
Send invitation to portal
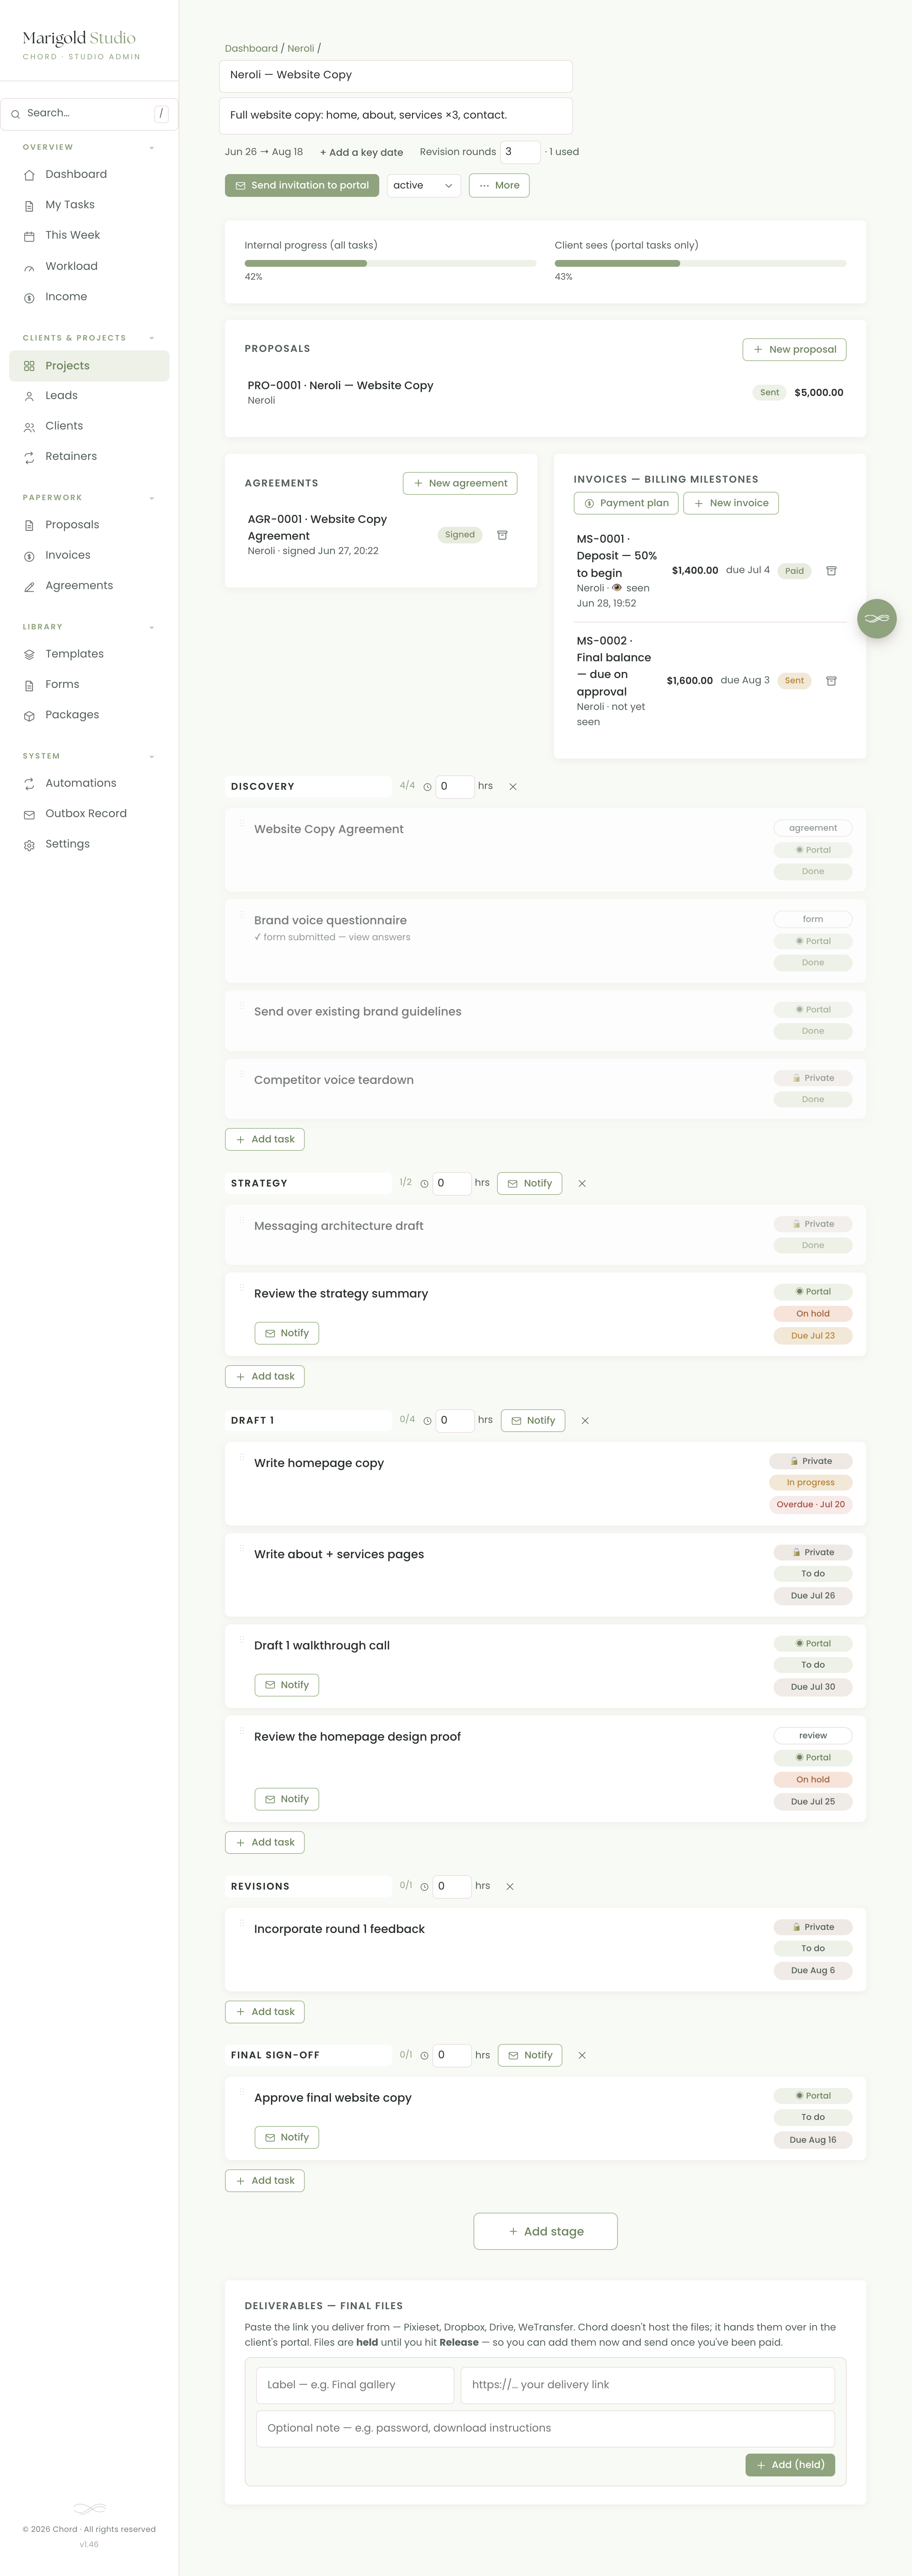[x=302, y=185]
